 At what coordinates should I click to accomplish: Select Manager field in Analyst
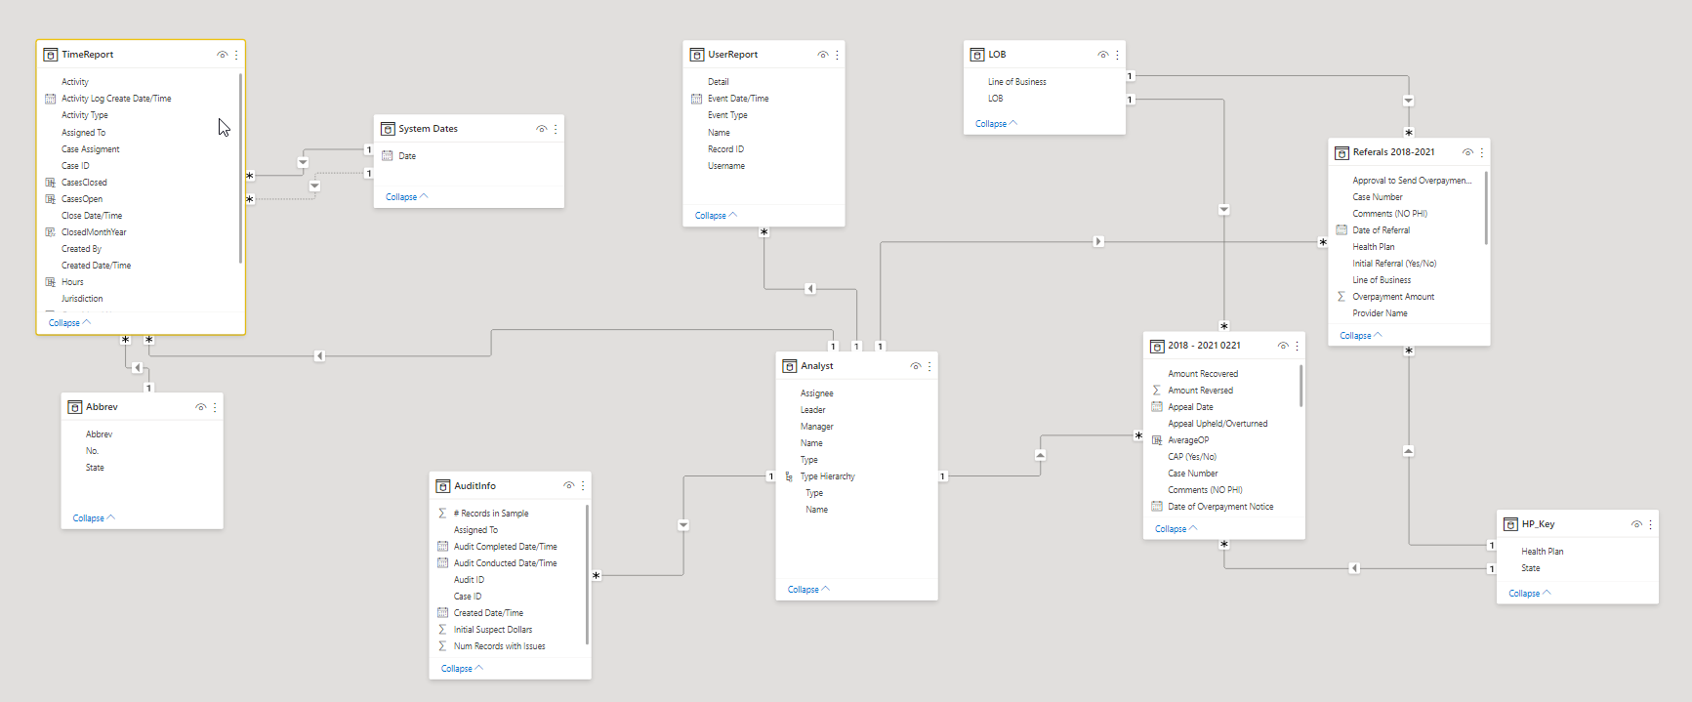pos(817,427)
